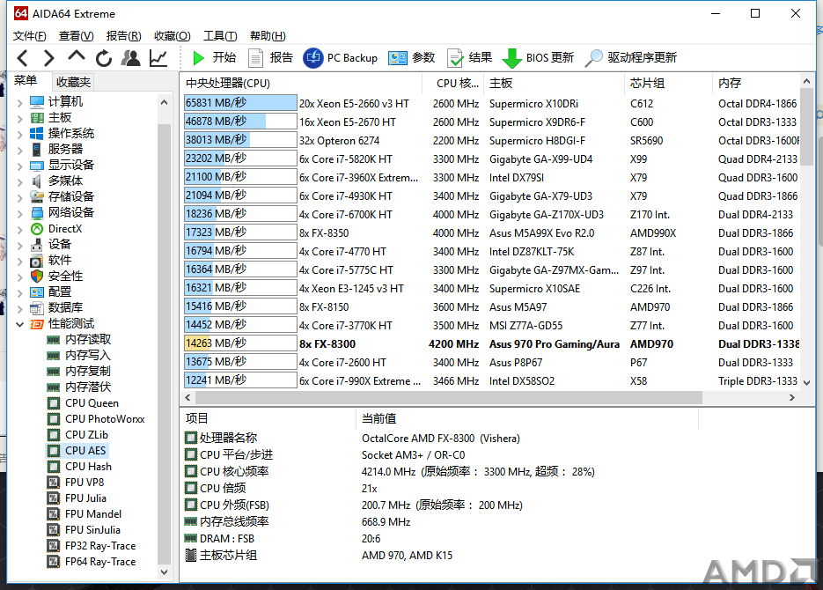The height and width of the screenshot is (590, 823).
Task: Expand the 多媒体 tree node
Action: point(19,181)
